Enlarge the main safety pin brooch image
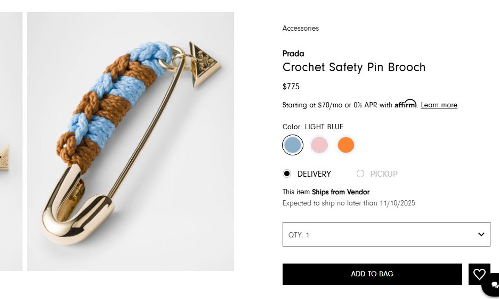 pos(130,142)
